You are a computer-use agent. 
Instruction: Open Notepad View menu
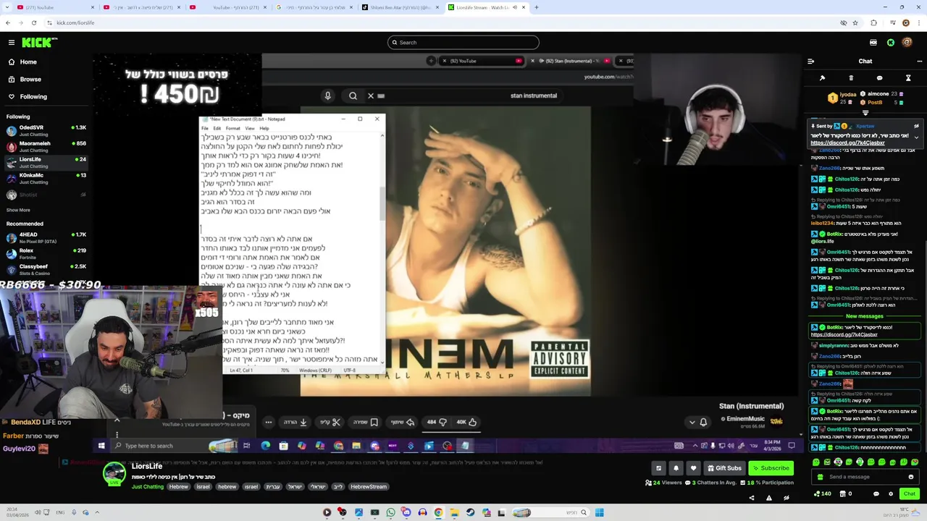(x=250, y=128)
